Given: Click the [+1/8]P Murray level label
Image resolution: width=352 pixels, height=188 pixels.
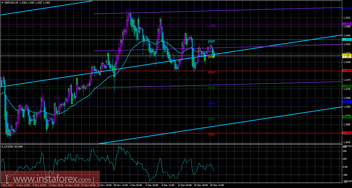Looking at the screenshot, I should pyautogui.click(x=212, y=26).
